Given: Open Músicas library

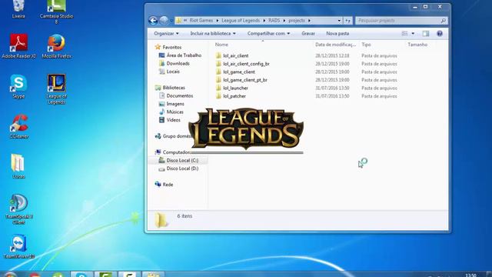Looking at the screenshot, I should click(x=171, y=112).
